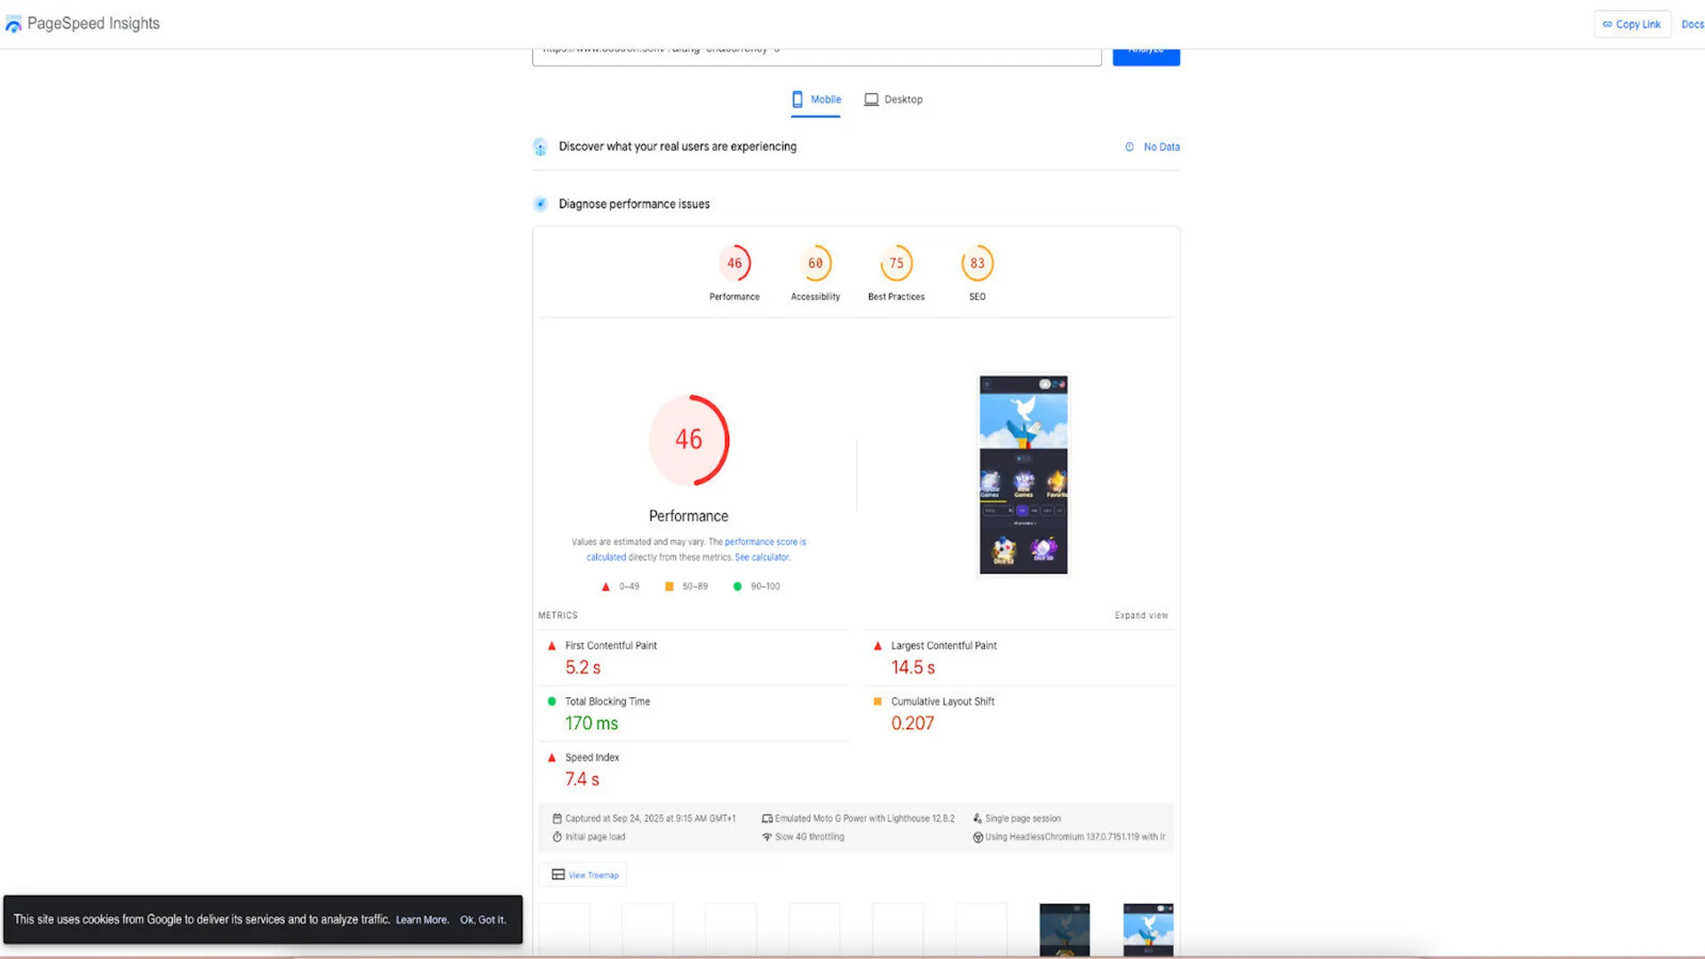
Task: Select the SEO score 83 gauge
Action: [x=977, y=264]
